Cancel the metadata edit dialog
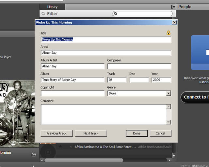This screenshot has height=167, width=209. pyautogui.click(x=160, y=133)
